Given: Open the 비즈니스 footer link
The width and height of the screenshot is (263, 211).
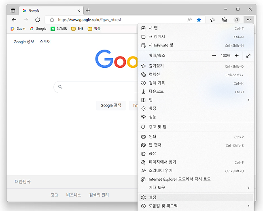Looking at the screenshot, I should point(74,195).
